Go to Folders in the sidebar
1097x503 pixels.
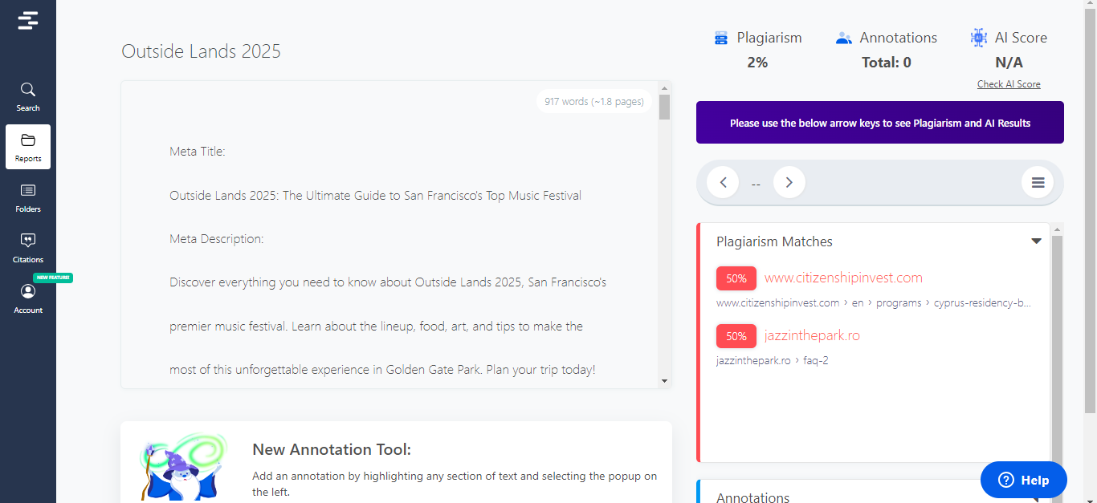coord(28,197)
